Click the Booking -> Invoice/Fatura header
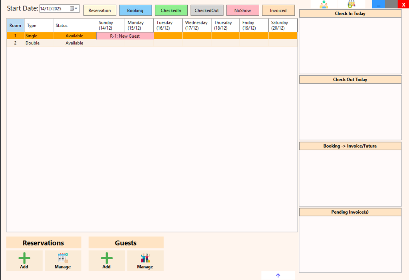This screenshot has width=409, height=280. coord(350,146)
